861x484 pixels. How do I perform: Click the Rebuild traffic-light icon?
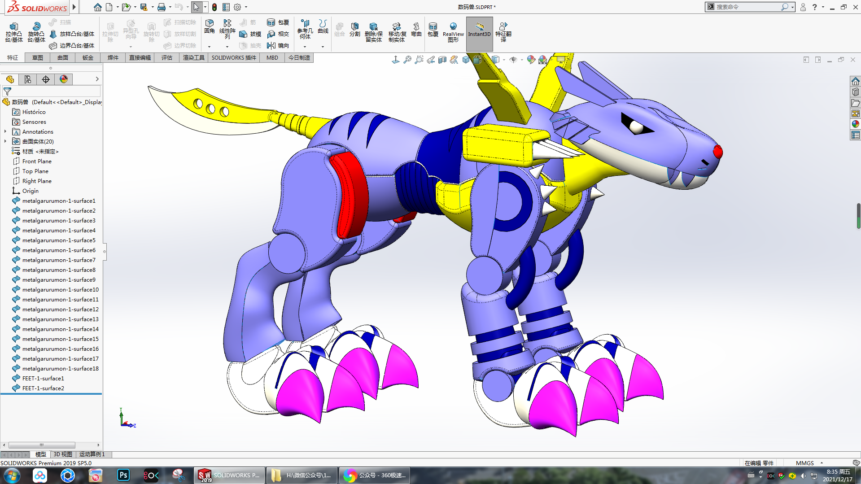(x=214, y=7)
